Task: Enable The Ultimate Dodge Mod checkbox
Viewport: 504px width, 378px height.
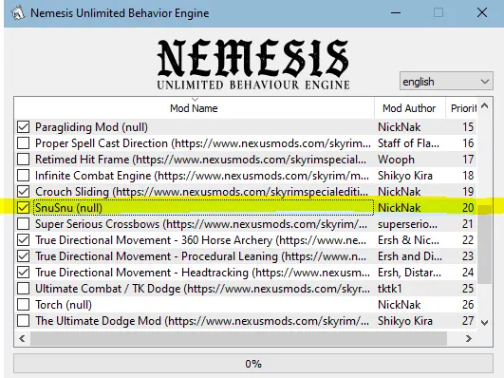Action: [x=23, y=321]
